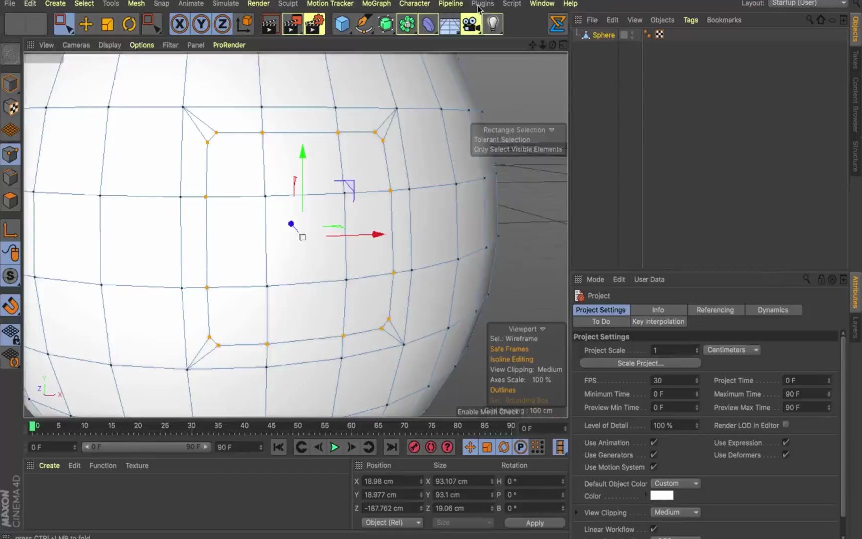Disable the Use Expressions checkbox
Viewport: 862px width, 539px height.
click(785, 442)
